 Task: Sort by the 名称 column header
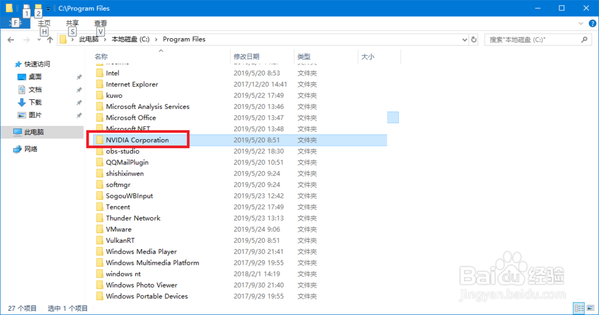101,56
